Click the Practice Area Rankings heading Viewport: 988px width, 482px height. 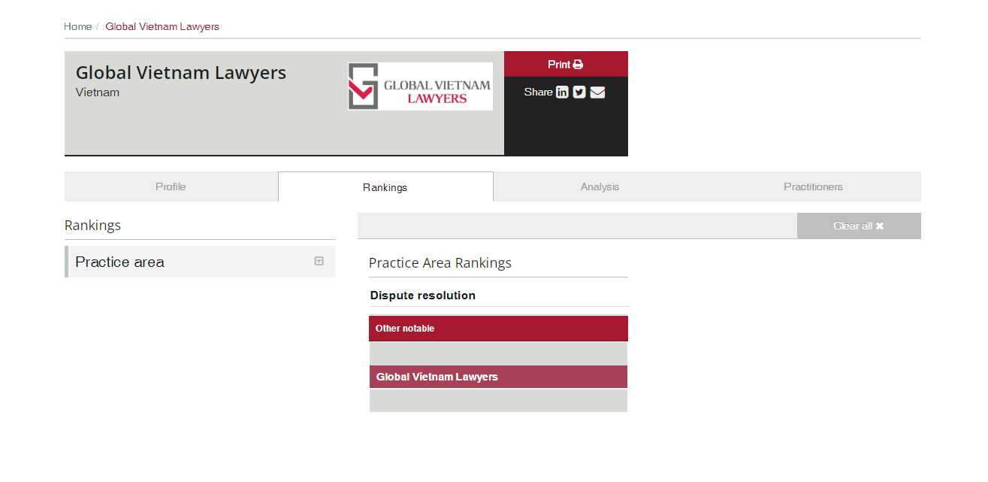[x=440, y=263]
